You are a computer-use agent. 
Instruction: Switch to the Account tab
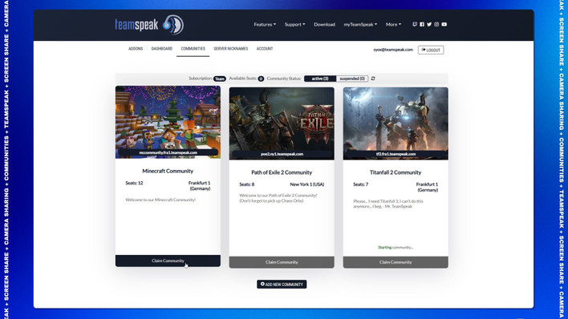tap(265, 49)
